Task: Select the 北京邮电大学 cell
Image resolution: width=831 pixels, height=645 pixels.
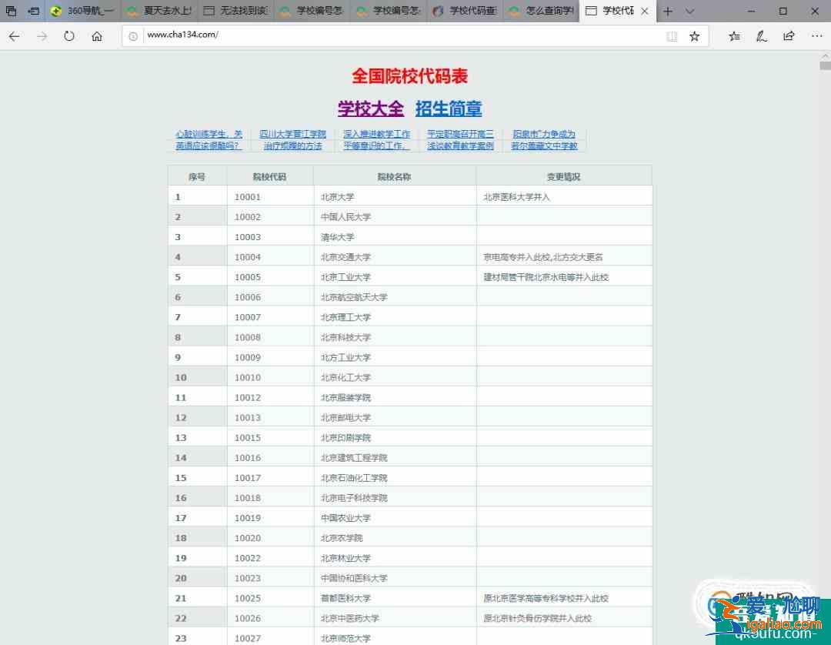Action: 394,418
